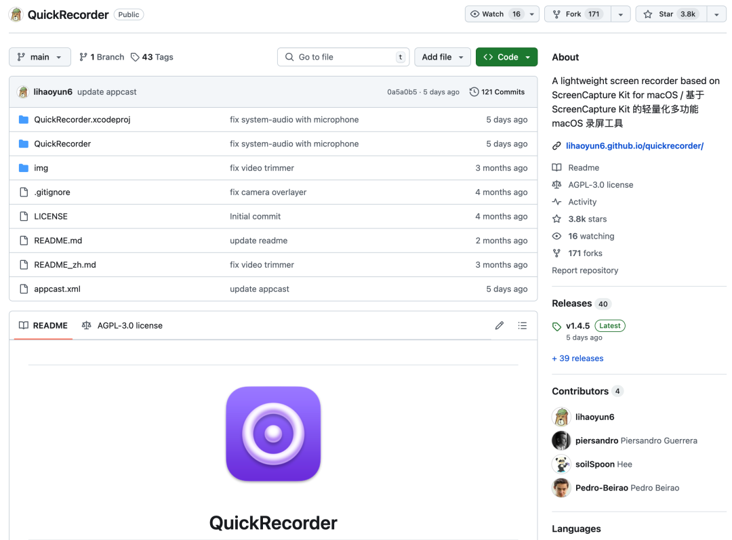Click QuickRecorder repository title at top

pos(68,14)
